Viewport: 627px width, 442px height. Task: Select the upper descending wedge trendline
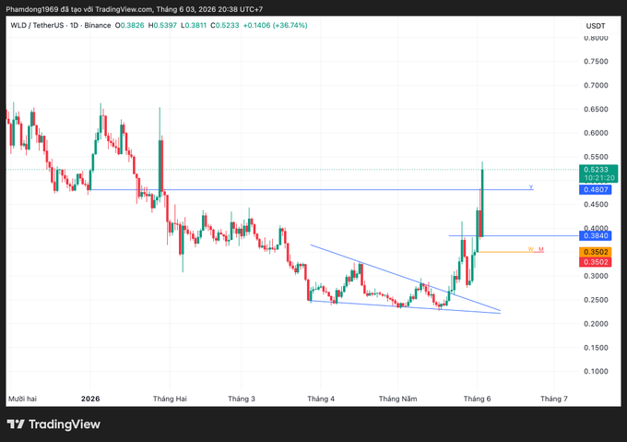(406, 278)
